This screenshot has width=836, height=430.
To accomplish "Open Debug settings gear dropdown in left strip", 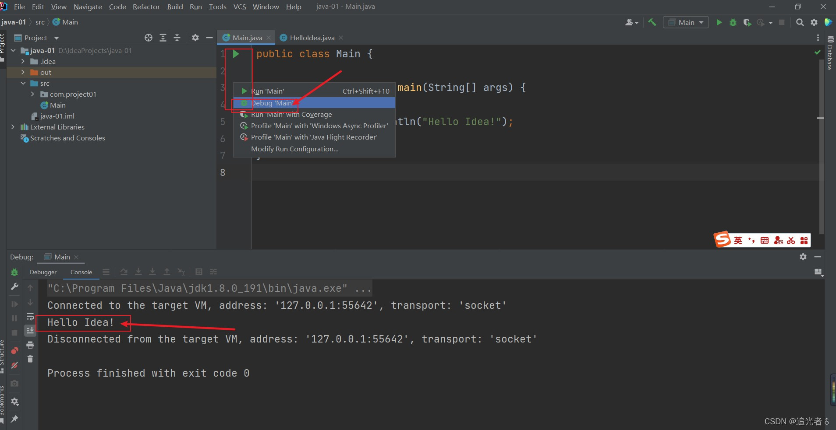I will (x=14, y=402).
